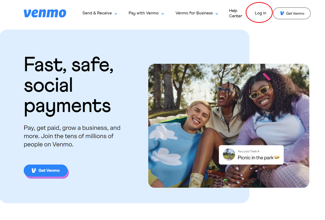Go to the Help Center
The width and height of the screenshot is (325, 220).
236,13
